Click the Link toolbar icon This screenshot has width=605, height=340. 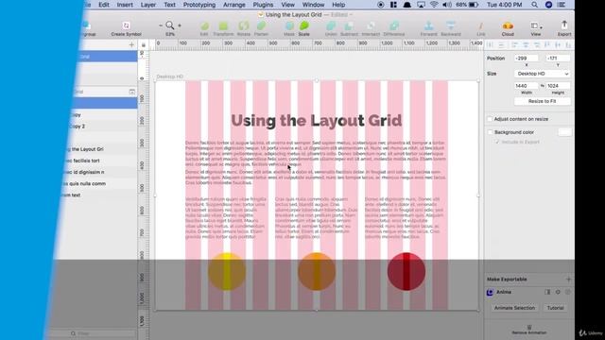[481, 26]
